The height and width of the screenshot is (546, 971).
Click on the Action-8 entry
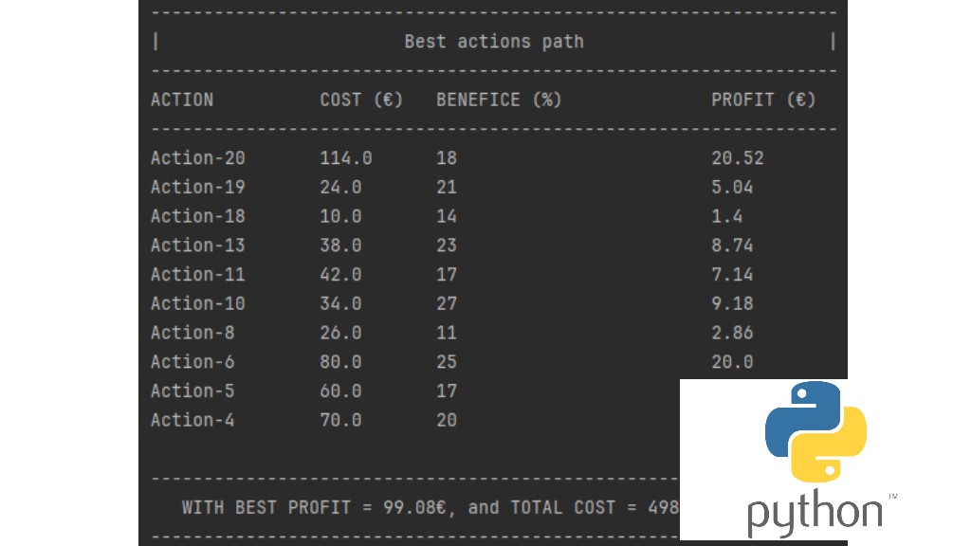point(192,333)
